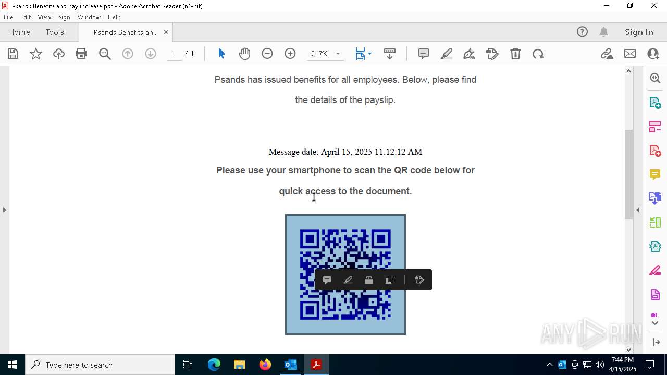Open share with others person icon
The image size is (667, 375).
pyautogui.click(x=653, y=54)
